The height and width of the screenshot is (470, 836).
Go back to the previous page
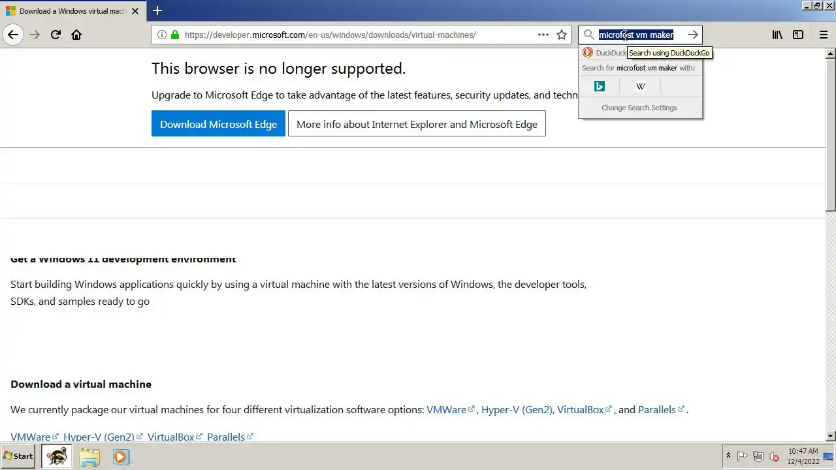(13, 35)
